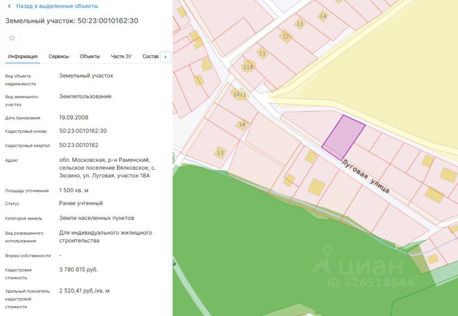This screenshot has height=316, width=458.
Task: Click the status value 'Ранее учтенный'
Action: (81, 203)
